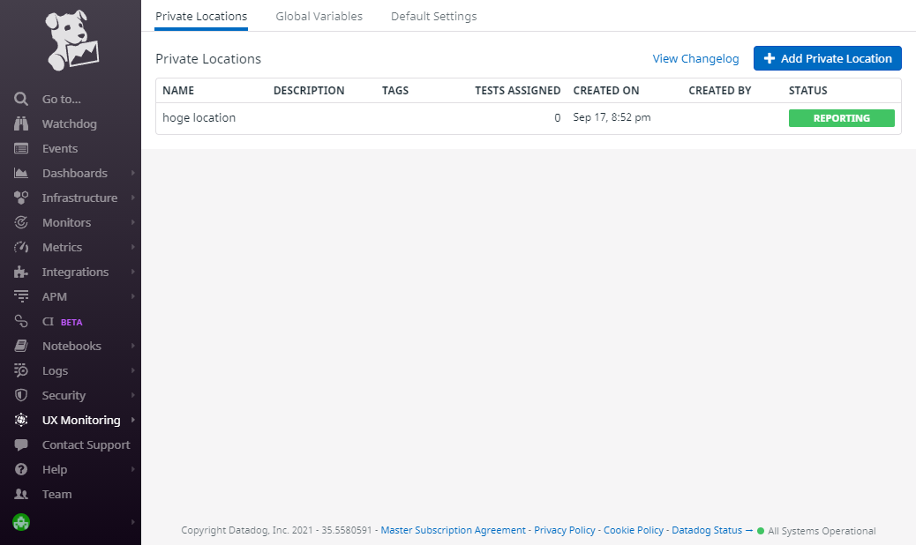Click the Dashboards chart icon
The image size is (916, 545).
pyautogui.click(x=21, y=173)
